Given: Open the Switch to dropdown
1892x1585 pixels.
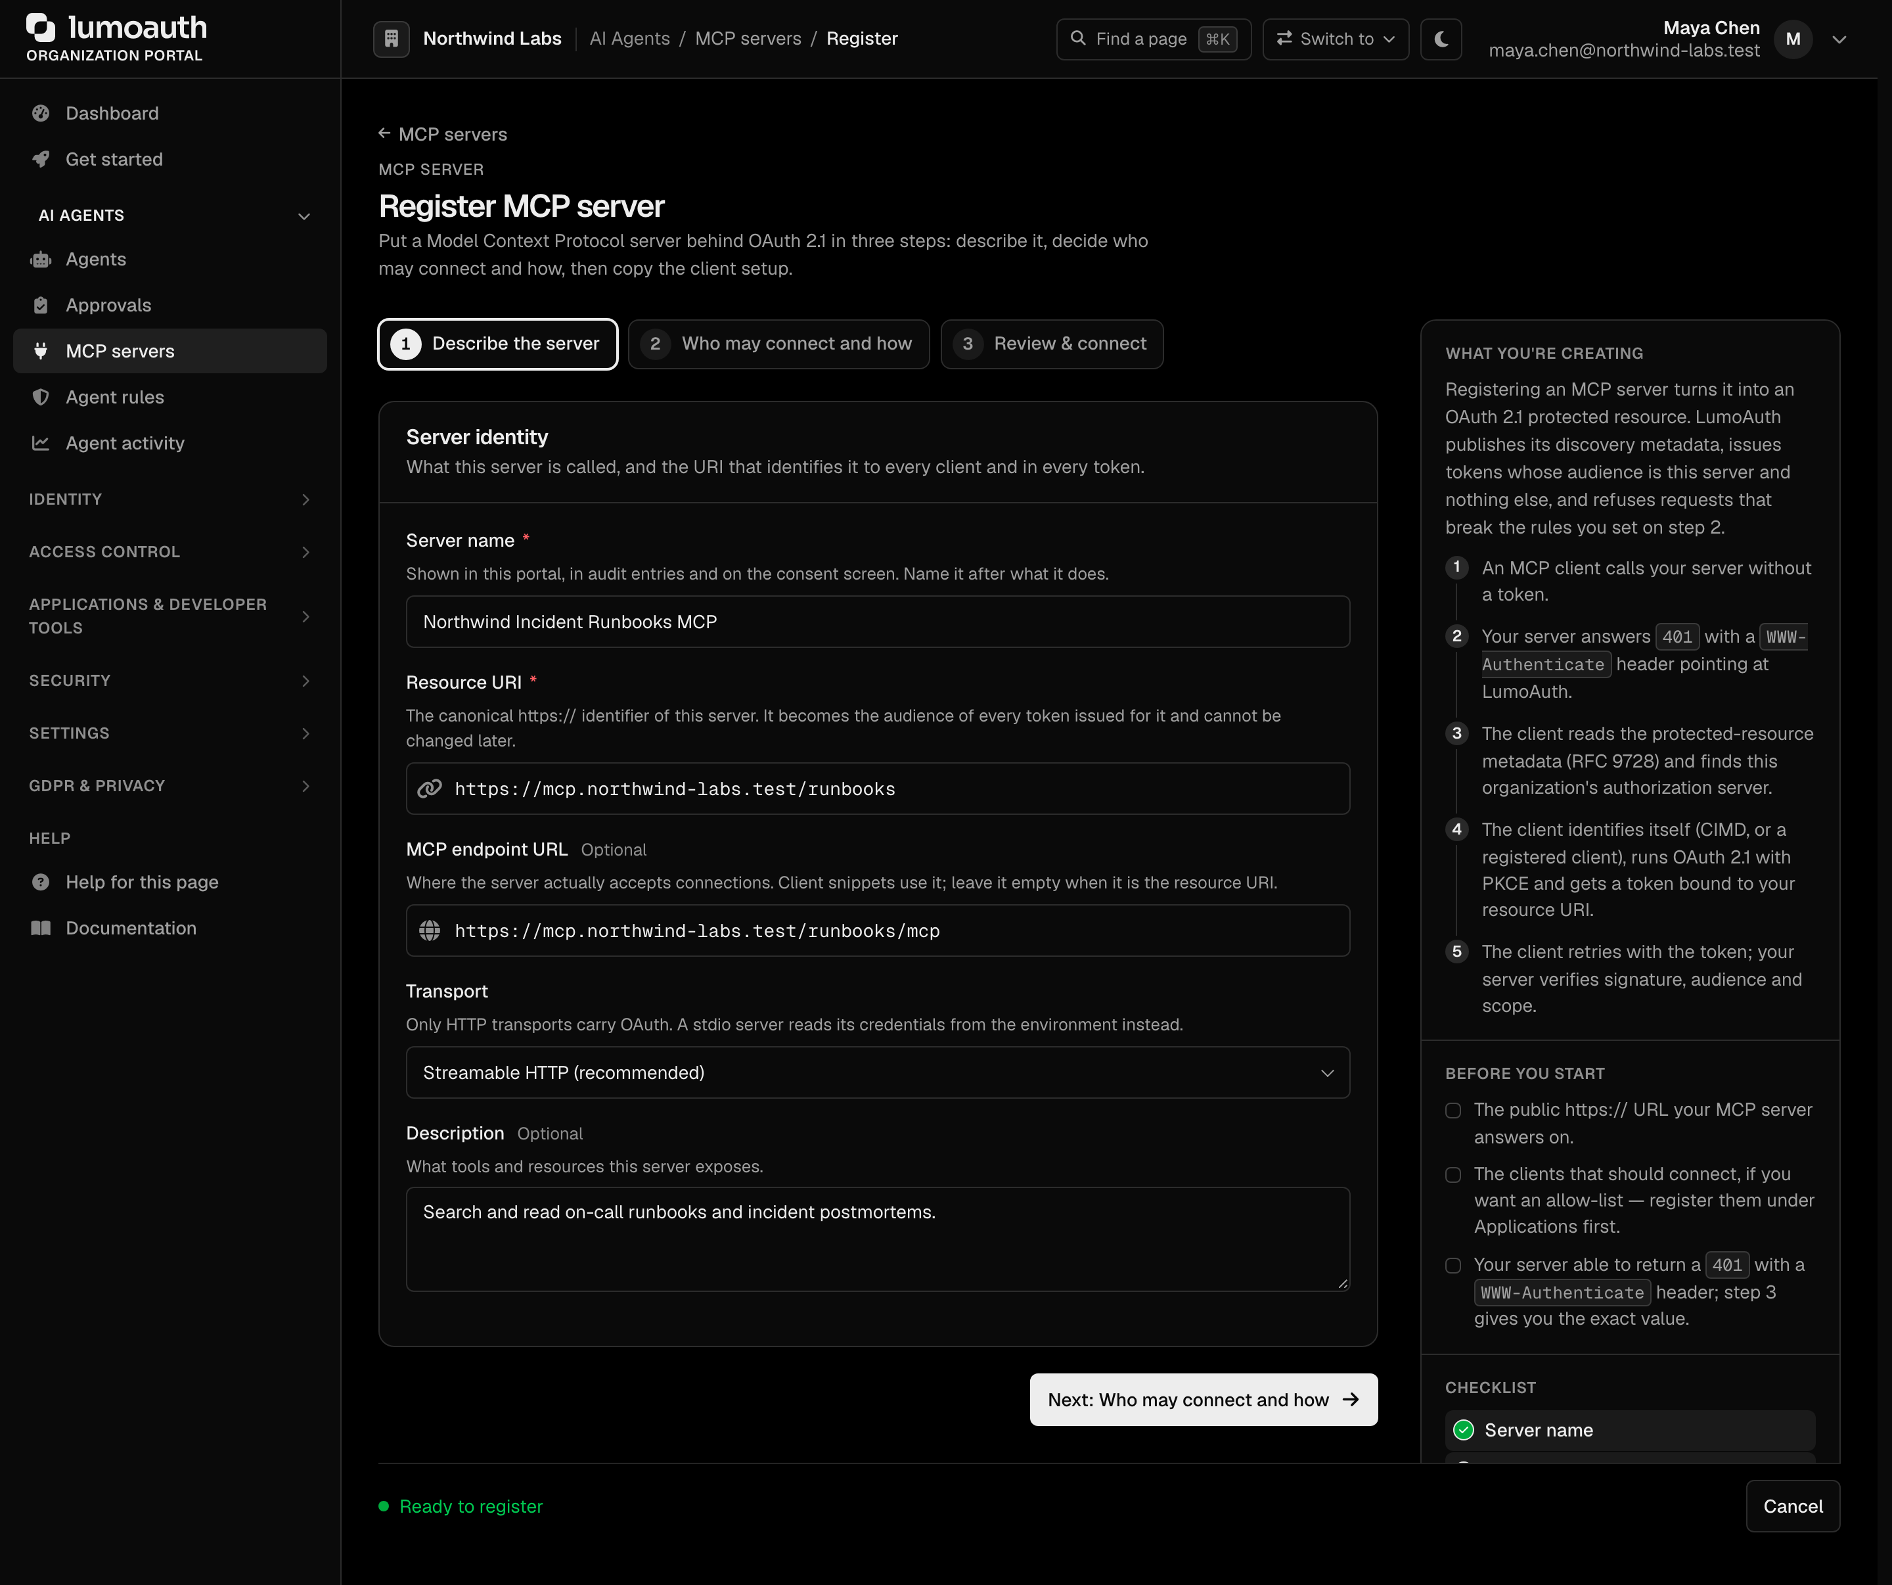Looking at the screenshot, I should [1335, 39].
